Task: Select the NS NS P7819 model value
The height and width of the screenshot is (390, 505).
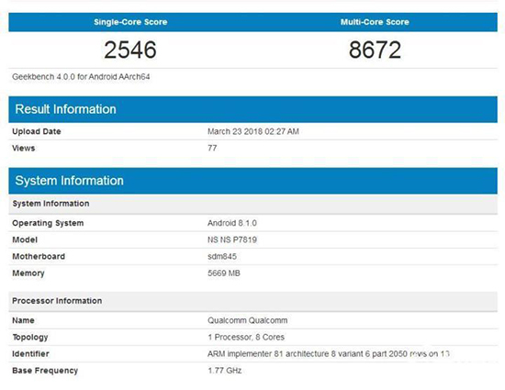Action: click(232, 240)
